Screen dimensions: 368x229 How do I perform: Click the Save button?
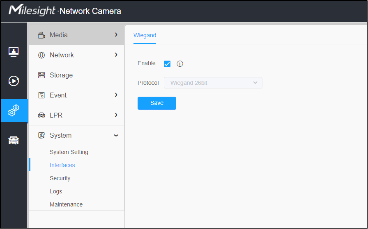coord(157,103)
